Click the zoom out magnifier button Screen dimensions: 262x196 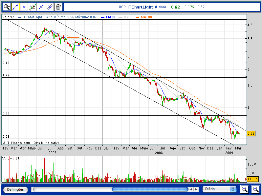[245, 189]
